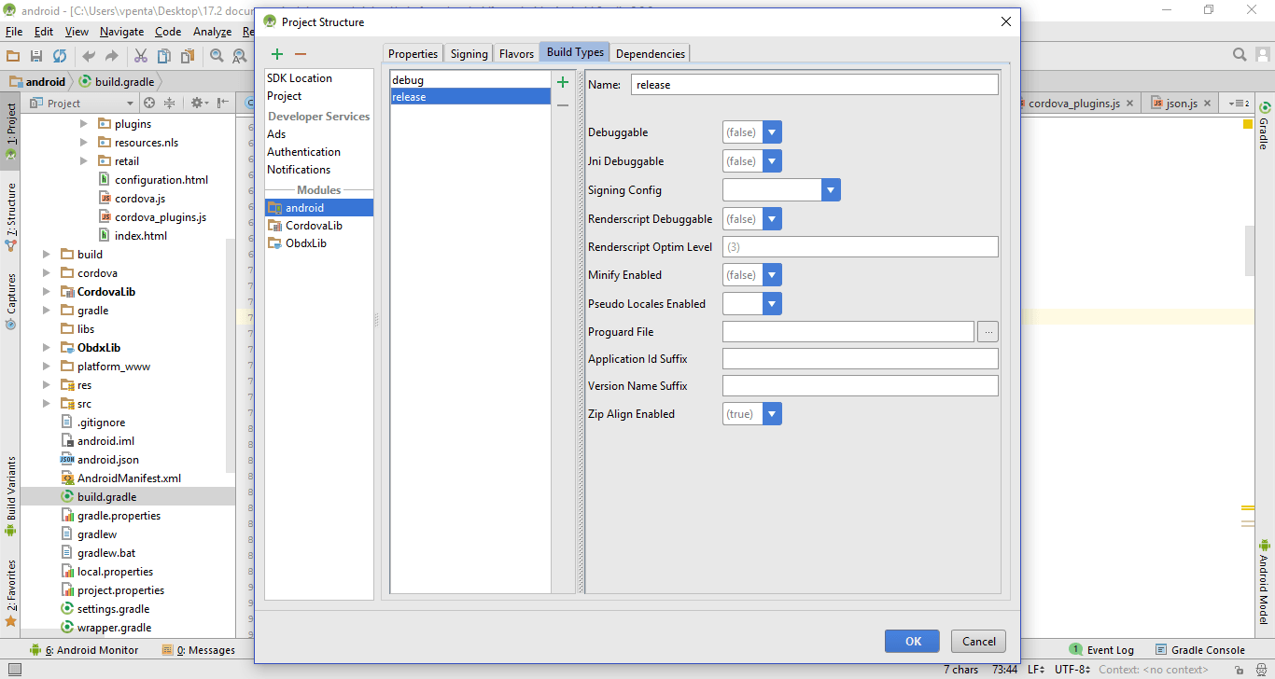Open the Event Log tool window
1275x679 pixels.
pyautogui.click(x=1102, y=650)
